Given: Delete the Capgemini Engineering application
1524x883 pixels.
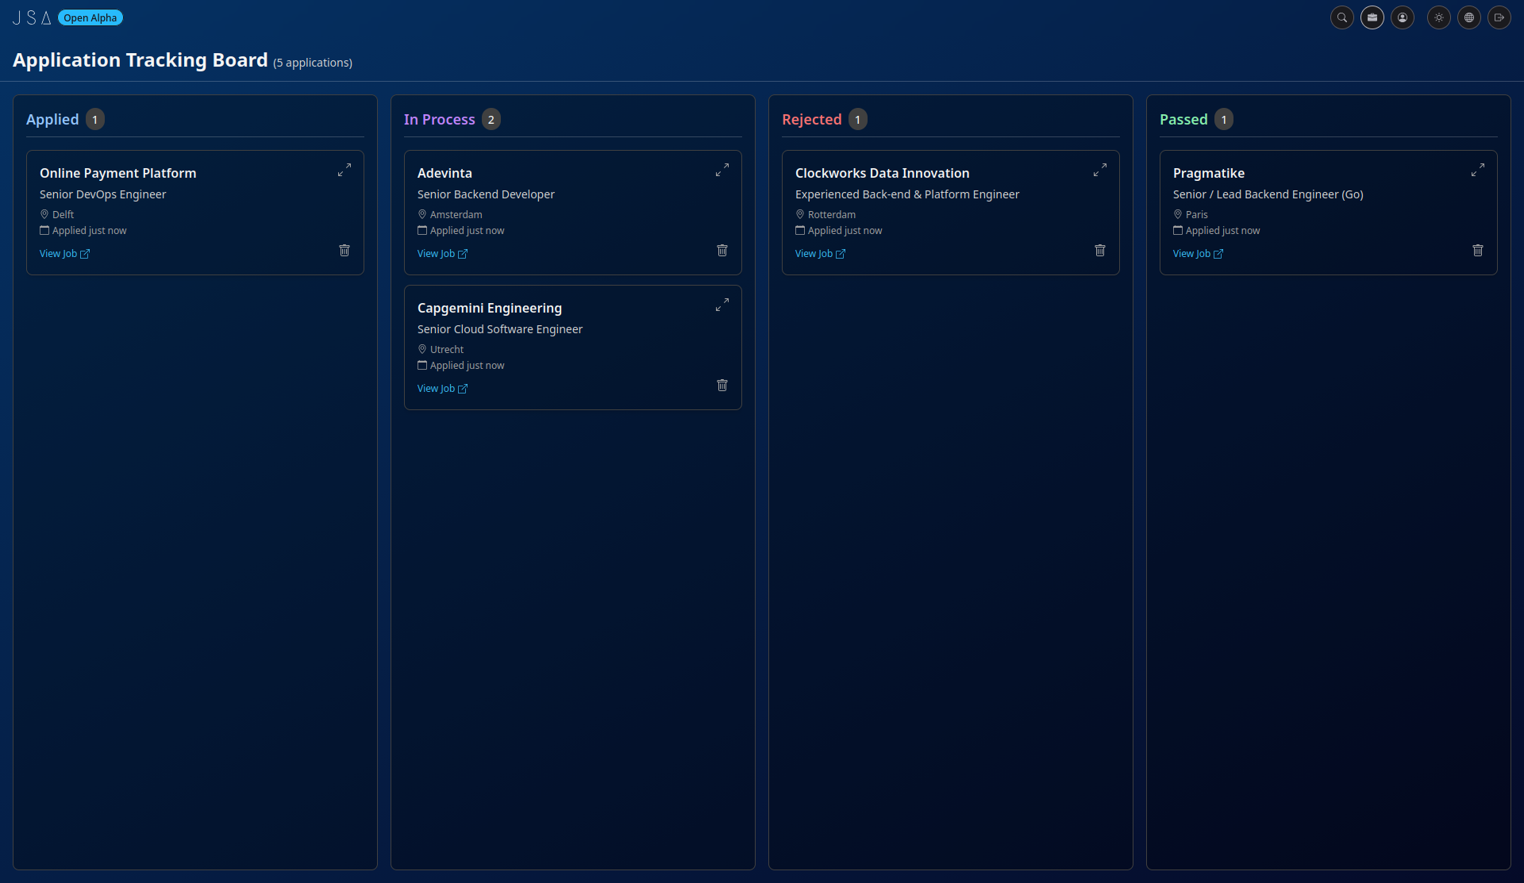Looking at the screenshot, I should [x=722, y=385].
